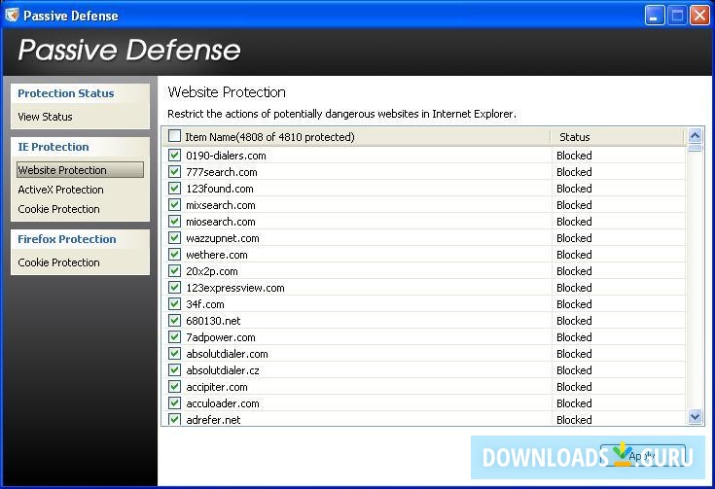Uncheck the 34f.com checkbox
Screen dimensions: 715x489
[174, 303]
